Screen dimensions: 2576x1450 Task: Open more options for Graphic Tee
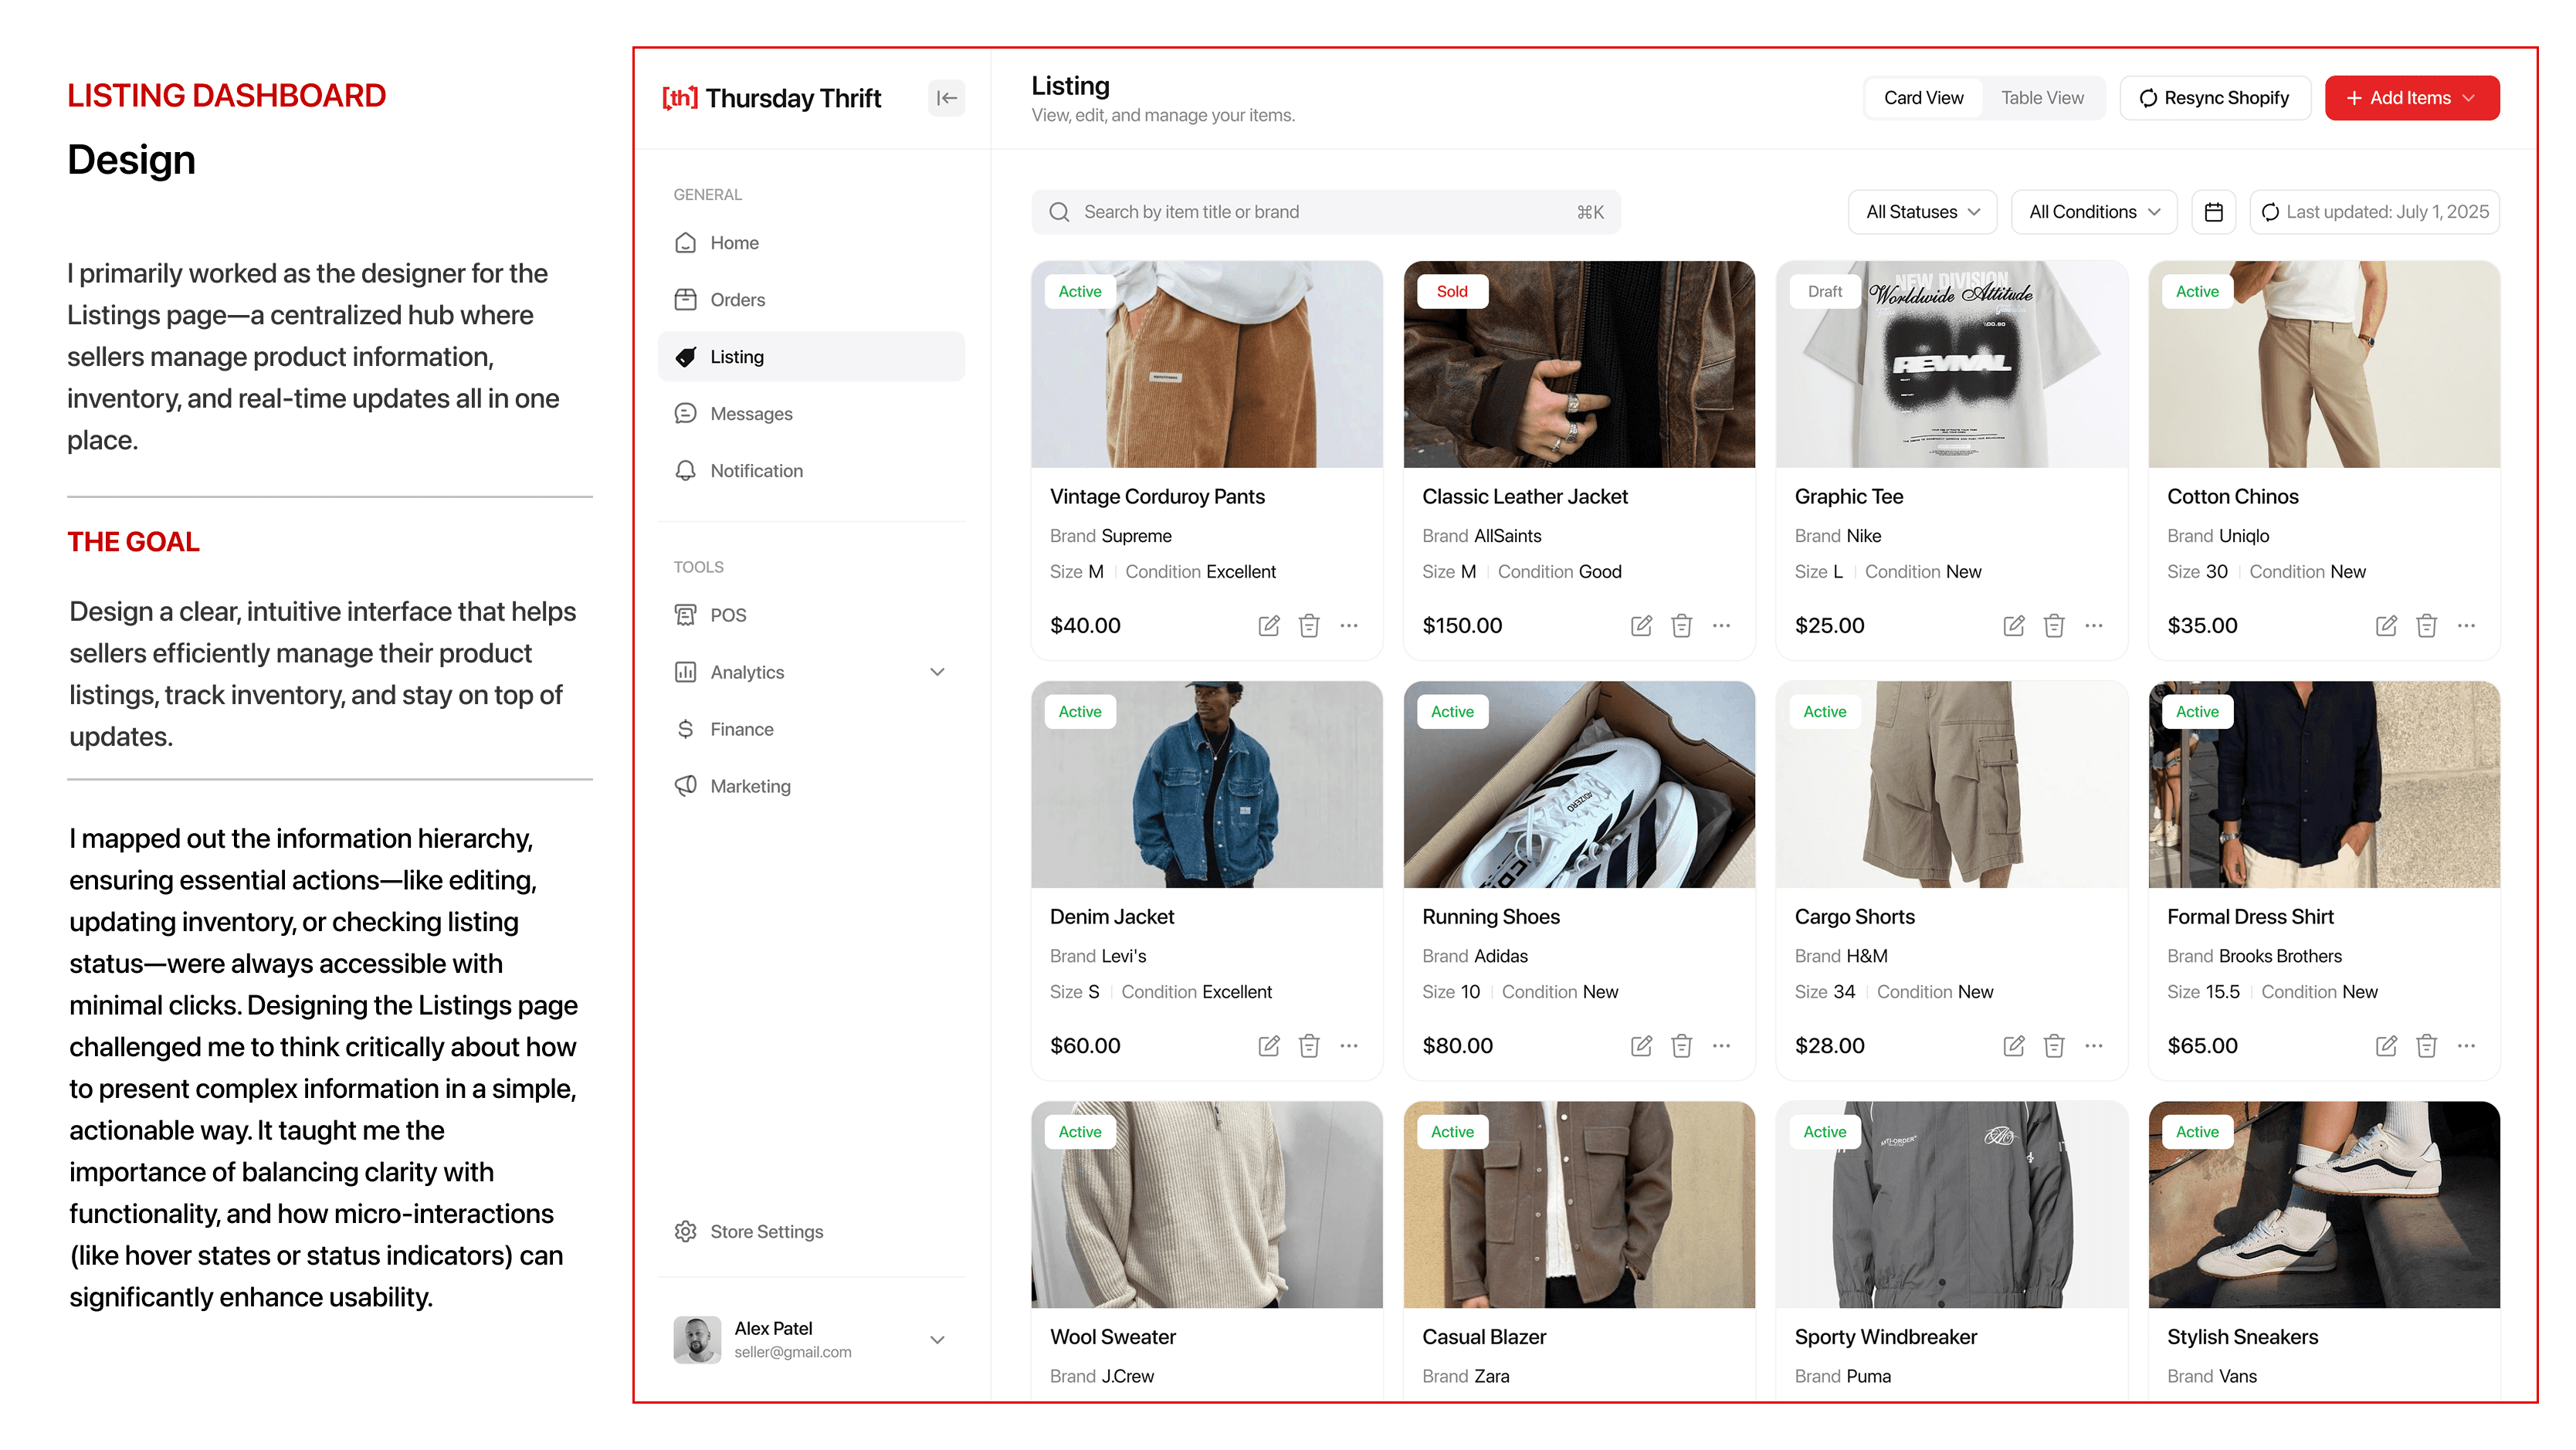coord(2093,626)
